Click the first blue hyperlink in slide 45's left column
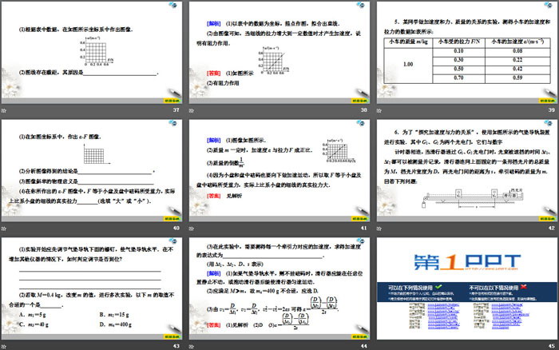The image size is (559, 350). [443, 305]
